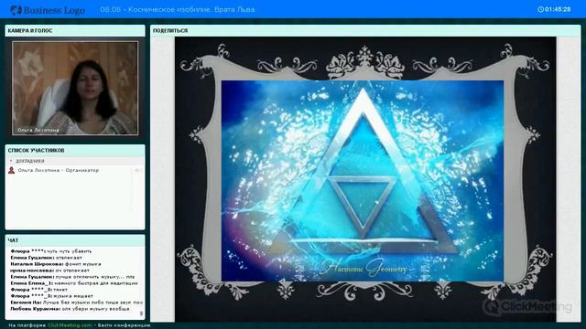Click the webcam video of Ольга Лихотина
The image size is (586, 329).
coord(75,88)
